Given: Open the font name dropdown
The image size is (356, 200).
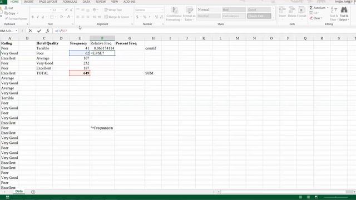Looking at the screenshot, I should click(51, 10).
